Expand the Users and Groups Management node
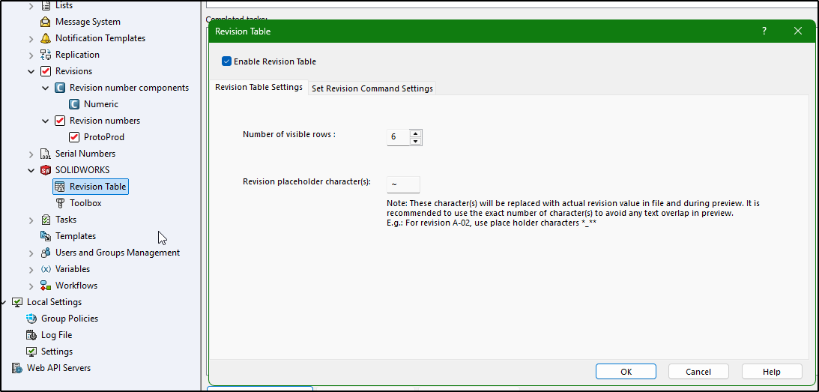The image size is (819, 392). [31, 253]
